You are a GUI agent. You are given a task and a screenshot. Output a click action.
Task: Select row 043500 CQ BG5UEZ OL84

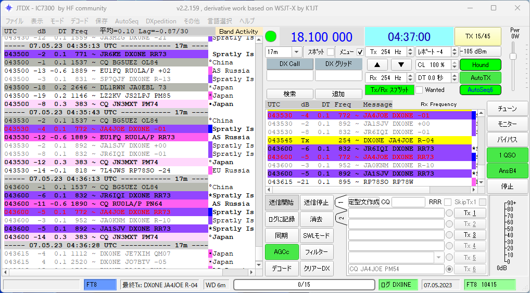106,62
